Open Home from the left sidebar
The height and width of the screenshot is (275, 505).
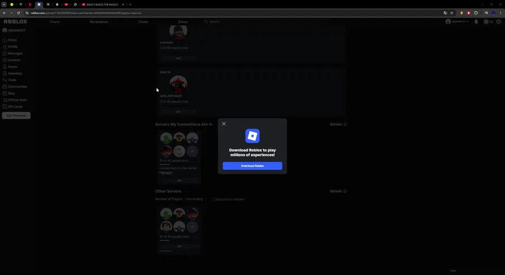click(x=10, y=40)
